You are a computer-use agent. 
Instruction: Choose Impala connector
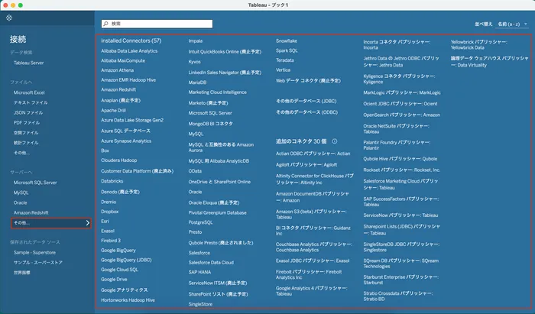[196, 41]
